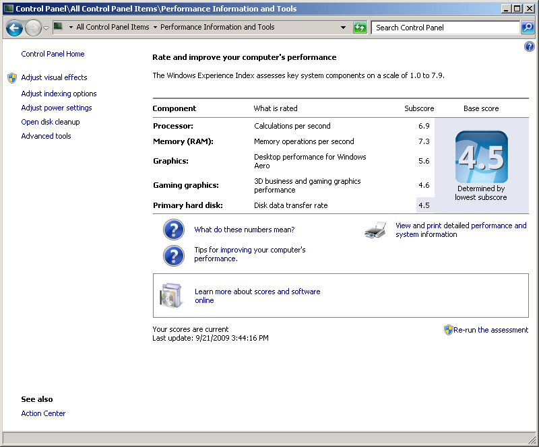Click the shield icon beside Adjust visual effects
The width and height of the screenshot is (539, 447).
(12, 77)
